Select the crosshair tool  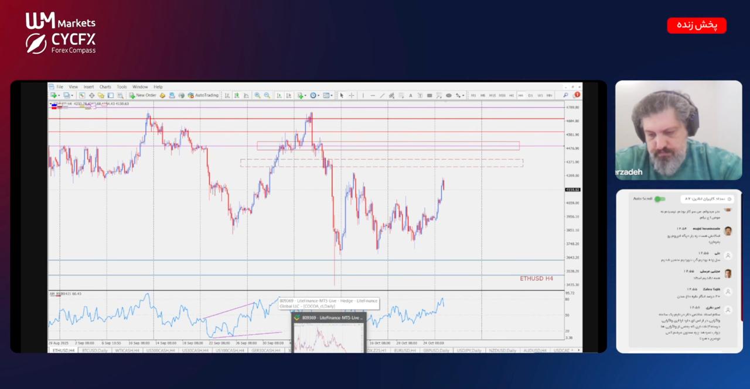click(x=352, y=95)
